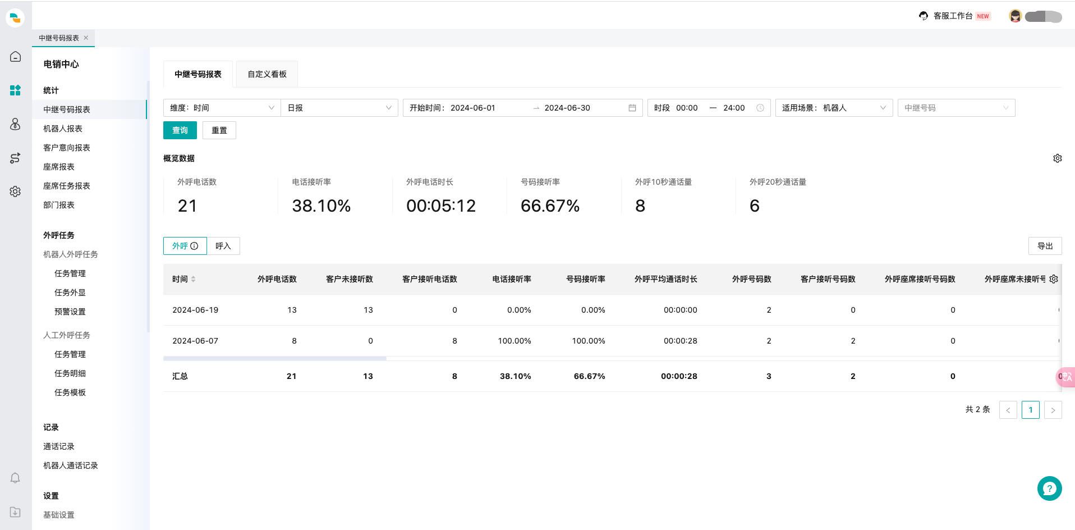Click the 汇总 summary row label
Viewport: 1075px width, 530px height.
180,376
